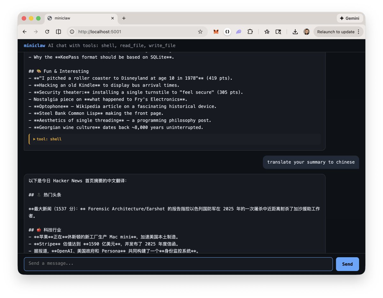Click the KeePass format SQLite line

(x=101, y=57)
